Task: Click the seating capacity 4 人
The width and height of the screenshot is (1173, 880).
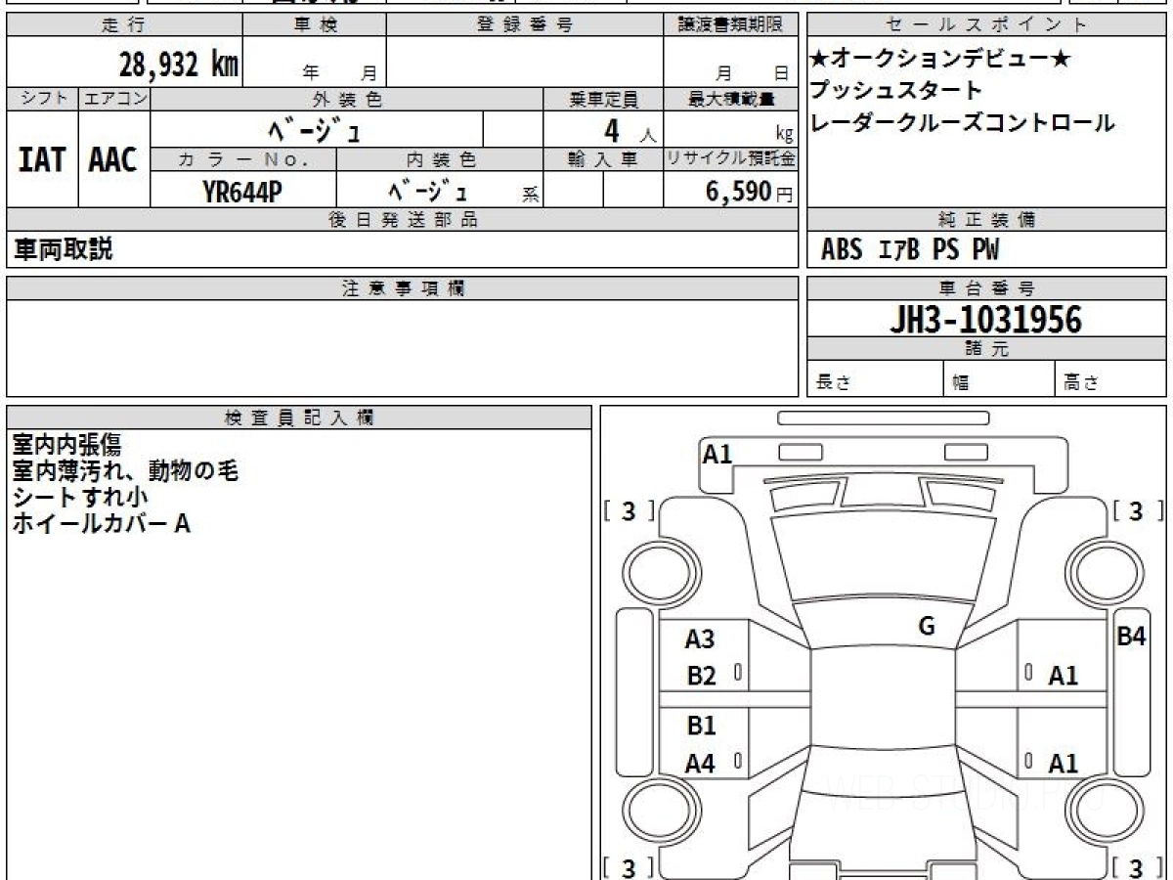Action: pyautogui.click(x=630, y=130)
